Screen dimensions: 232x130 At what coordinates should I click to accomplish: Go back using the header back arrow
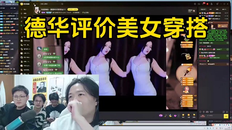[34, 4]
